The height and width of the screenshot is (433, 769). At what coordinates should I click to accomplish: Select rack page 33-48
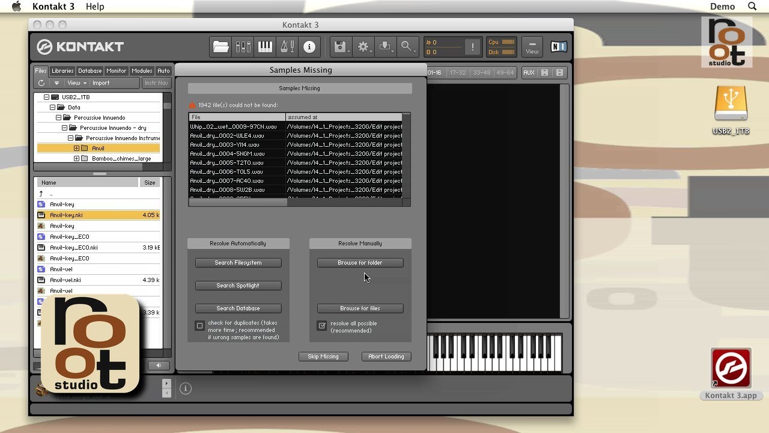coord(481,73)
